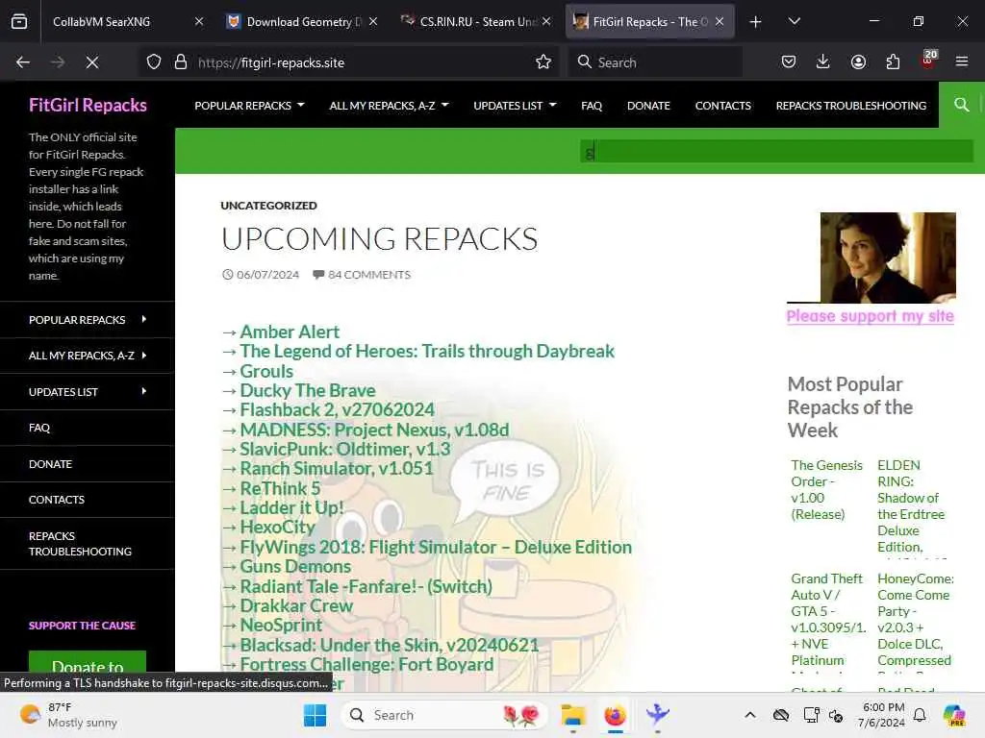Open the tracking protection shield
The image size is (985, 738).
pyautogui.click(x=154, y=62)
